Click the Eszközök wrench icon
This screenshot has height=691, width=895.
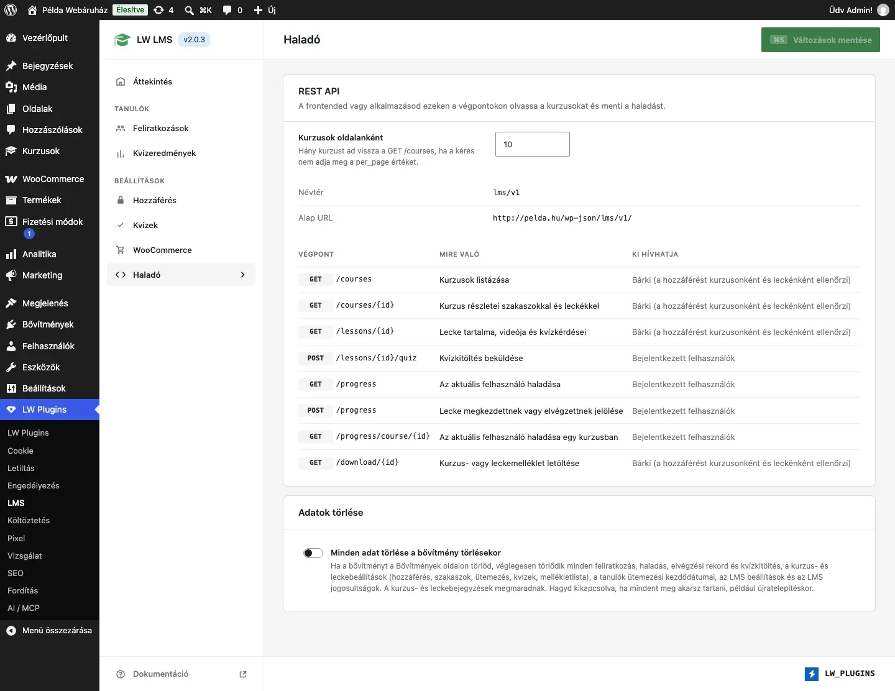click(11, 367)
